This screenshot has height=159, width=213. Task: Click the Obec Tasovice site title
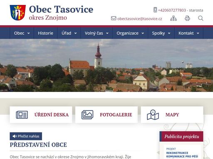pos(61,10)
